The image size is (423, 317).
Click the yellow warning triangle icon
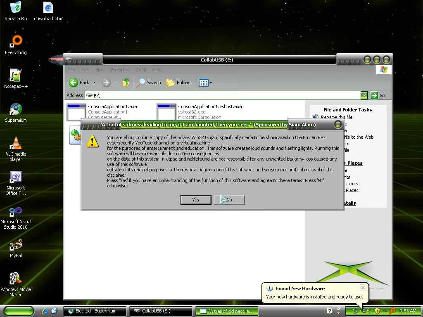(x=93, y=141)
